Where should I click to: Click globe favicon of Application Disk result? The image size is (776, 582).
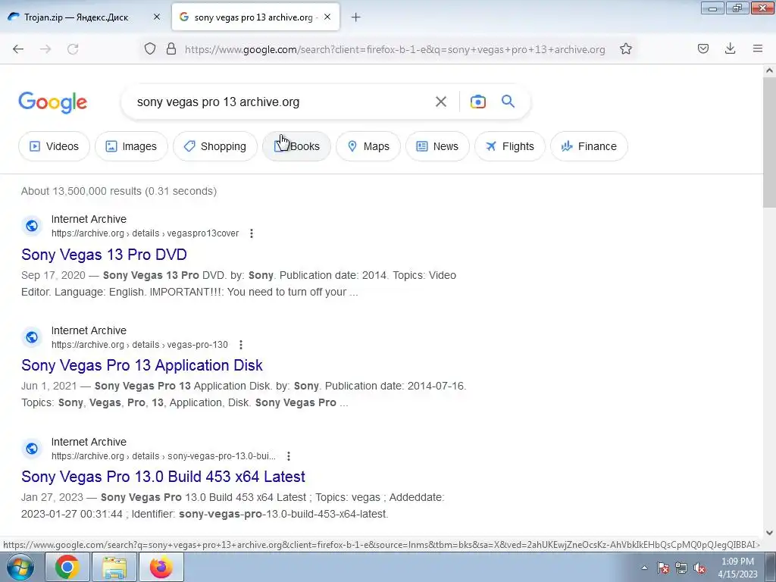click(32, 337)
